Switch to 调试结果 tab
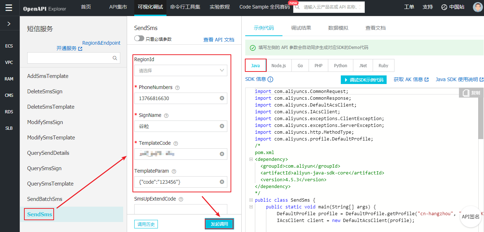 pyautogui.click(x=301, y=28)
